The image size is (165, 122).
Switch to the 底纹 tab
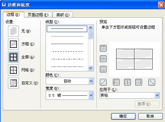point(63,15)
